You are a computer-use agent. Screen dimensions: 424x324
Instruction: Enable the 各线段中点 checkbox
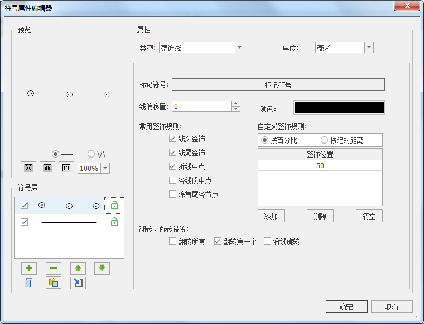click(x=173, y=180)
